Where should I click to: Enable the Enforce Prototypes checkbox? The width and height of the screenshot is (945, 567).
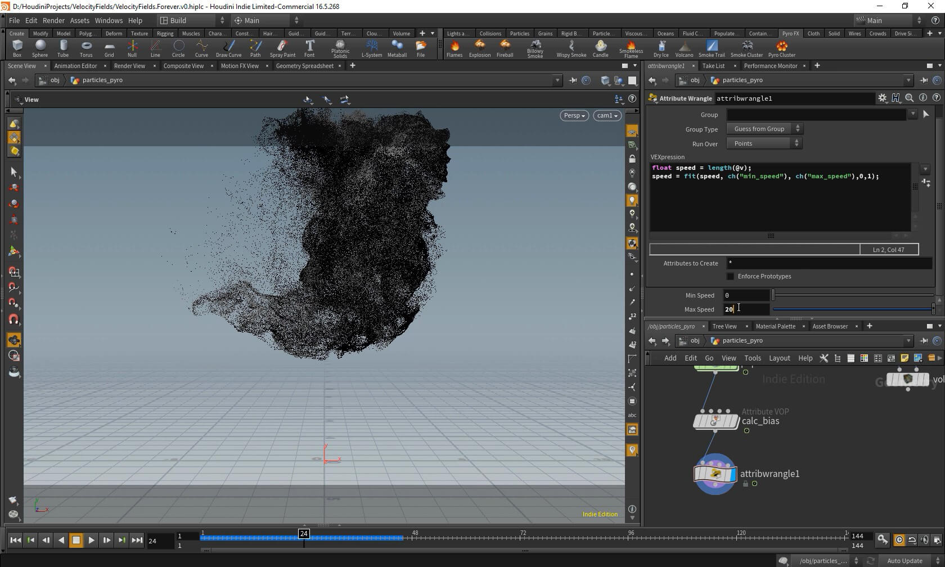730,276
